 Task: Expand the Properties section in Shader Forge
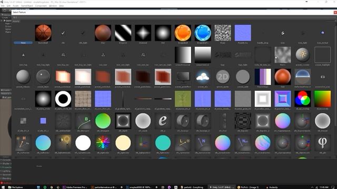point(6,167)
